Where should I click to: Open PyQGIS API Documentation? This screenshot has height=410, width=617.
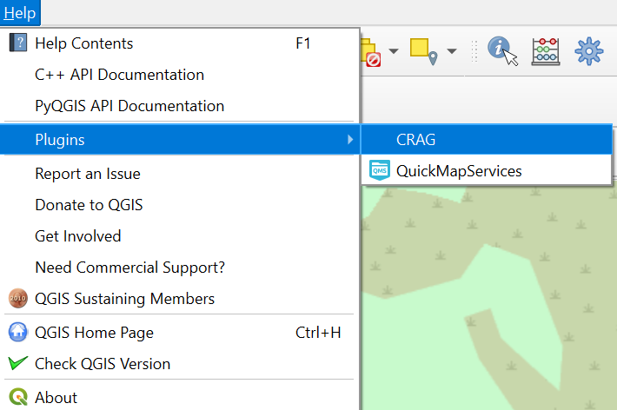tap(180, 106)
